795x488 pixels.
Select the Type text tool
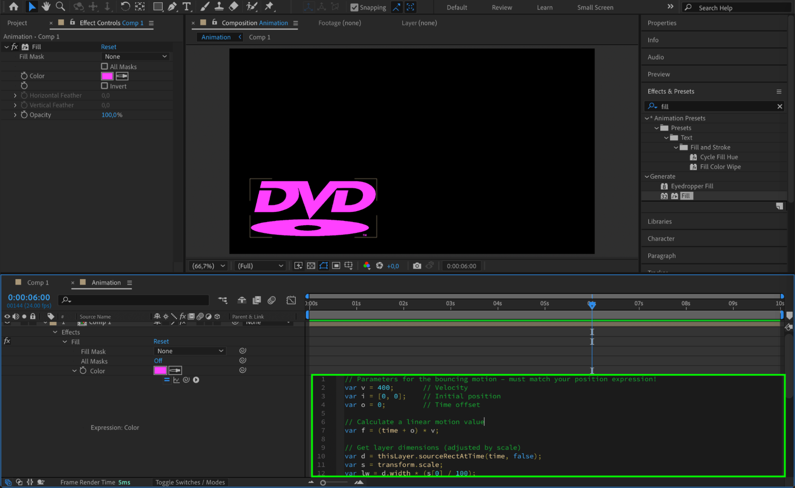coord(186,6)
